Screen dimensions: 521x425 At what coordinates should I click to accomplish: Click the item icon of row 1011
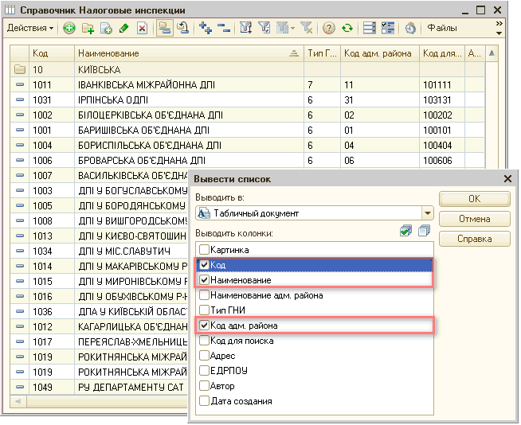point(20,84)
